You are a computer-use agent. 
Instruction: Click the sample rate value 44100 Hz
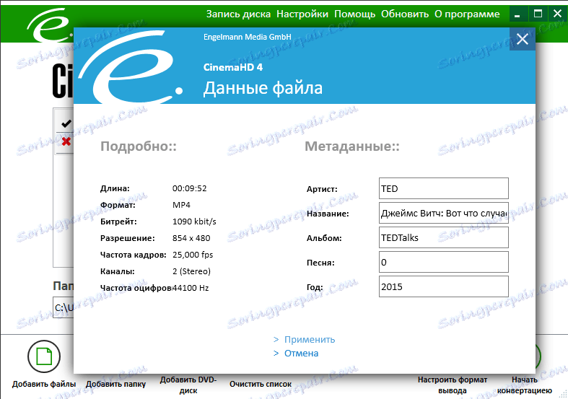pos(191,288)
